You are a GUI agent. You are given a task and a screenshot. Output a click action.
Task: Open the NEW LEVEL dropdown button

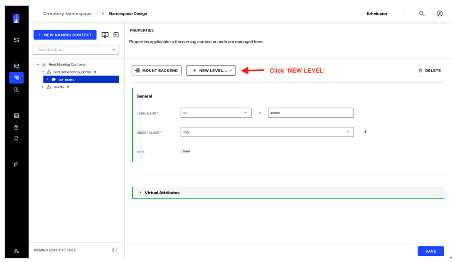pos(211,71)
